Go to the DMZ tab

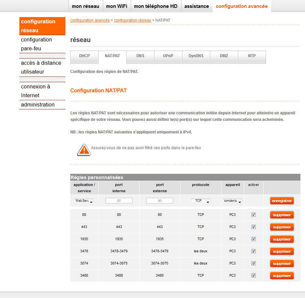[224, 56]
